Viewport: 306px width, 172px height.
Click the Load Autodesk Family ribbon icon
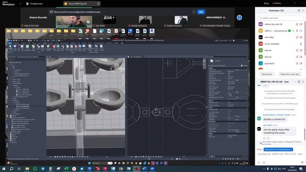(x=90, y=47)
